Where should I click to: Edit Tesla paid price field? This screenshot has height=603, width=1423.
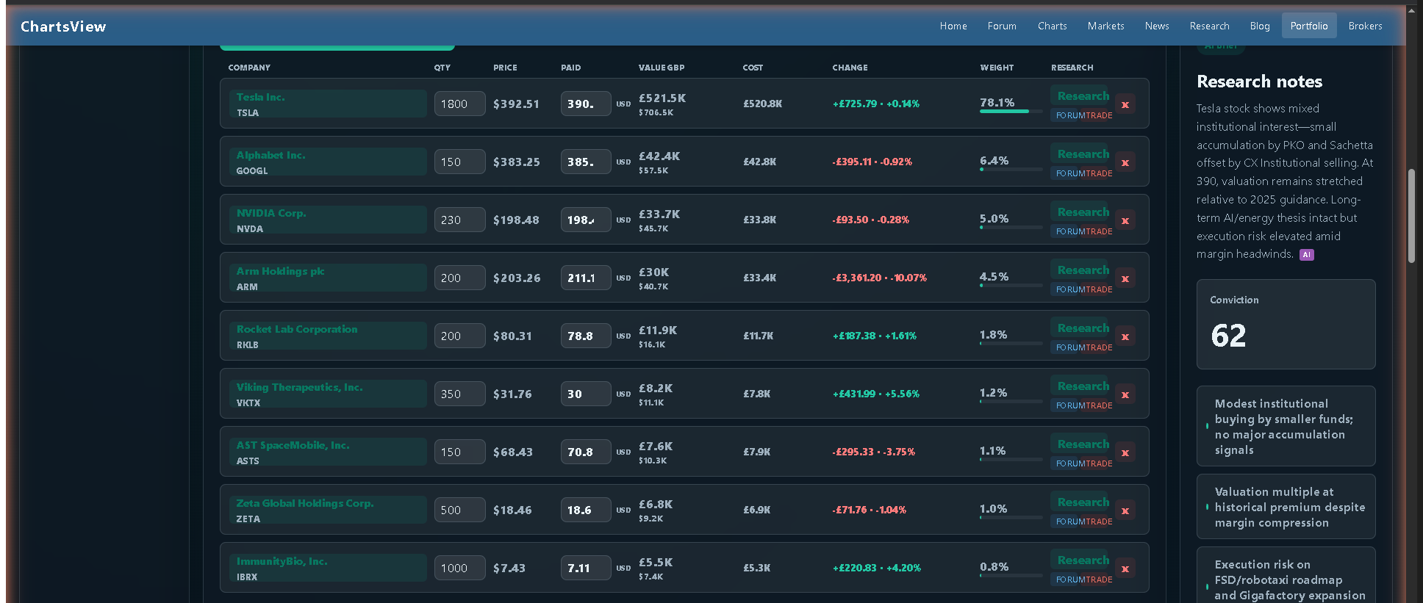tap(586, 104)
